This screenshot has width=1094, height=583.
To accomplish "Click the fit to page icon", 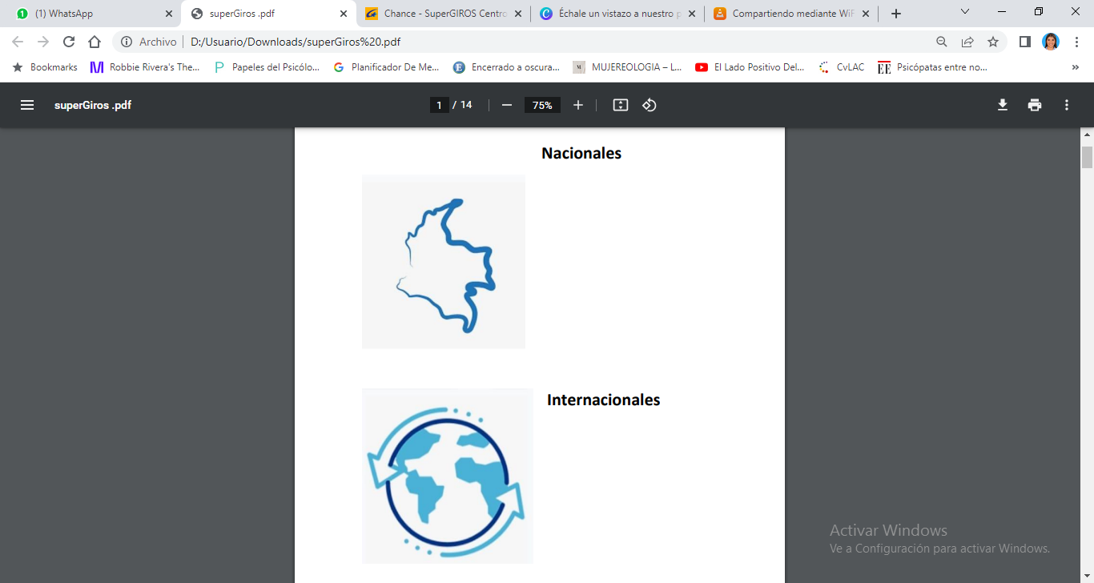I will [621, 105].
